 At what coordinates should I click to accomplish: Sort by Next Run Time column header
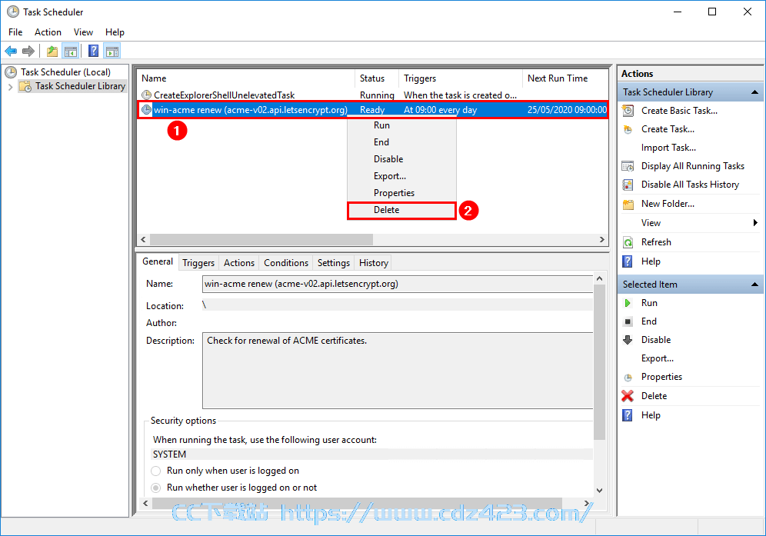pos(565,78)
